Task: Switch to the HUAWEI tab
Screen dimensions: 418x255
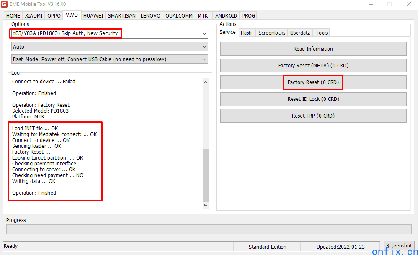Action: 93,15
